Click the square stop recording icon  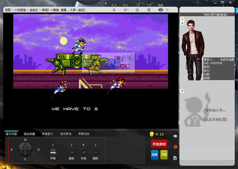coord(149,10)
